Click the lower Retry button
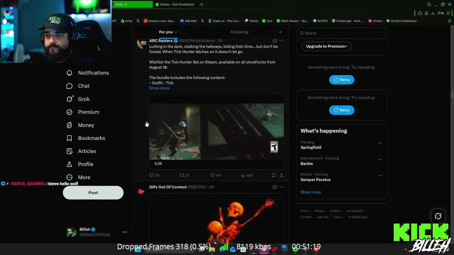The image size is (454, 255). (342, 110)
